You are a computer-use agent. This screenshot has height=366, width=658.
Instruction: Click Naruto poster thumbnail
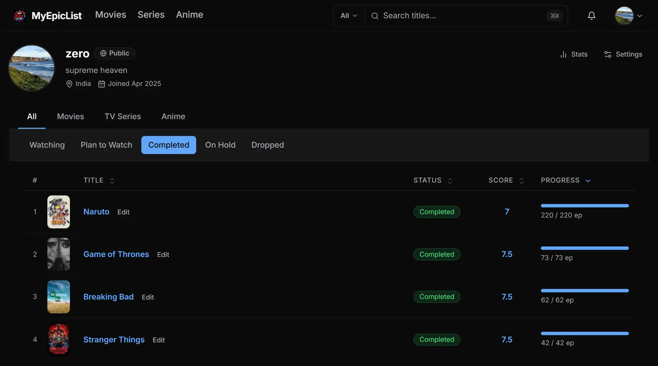tap(59, 212)
